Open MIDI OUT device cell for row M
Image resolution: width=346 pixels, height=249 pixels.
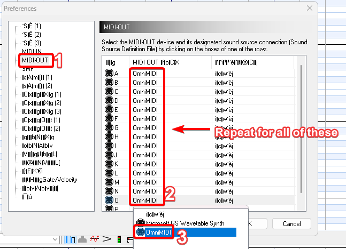(x=146, y=182)
